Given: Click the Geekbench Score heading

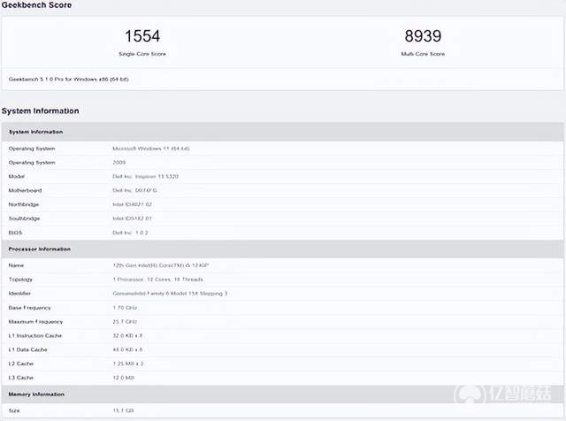Looking at the screenshot, I should point(36,4).
